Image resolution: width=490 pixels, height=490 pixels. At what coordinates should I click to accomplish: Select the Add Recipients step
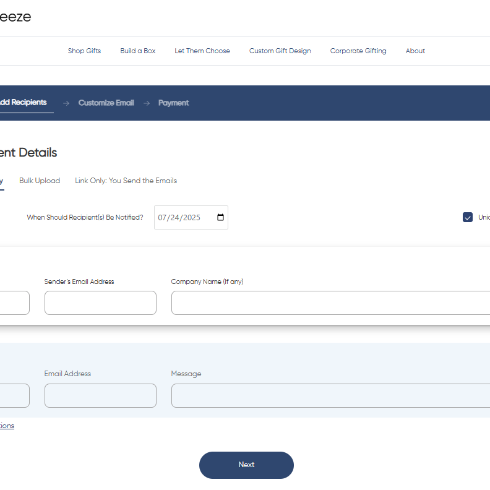tap(24, 103)
